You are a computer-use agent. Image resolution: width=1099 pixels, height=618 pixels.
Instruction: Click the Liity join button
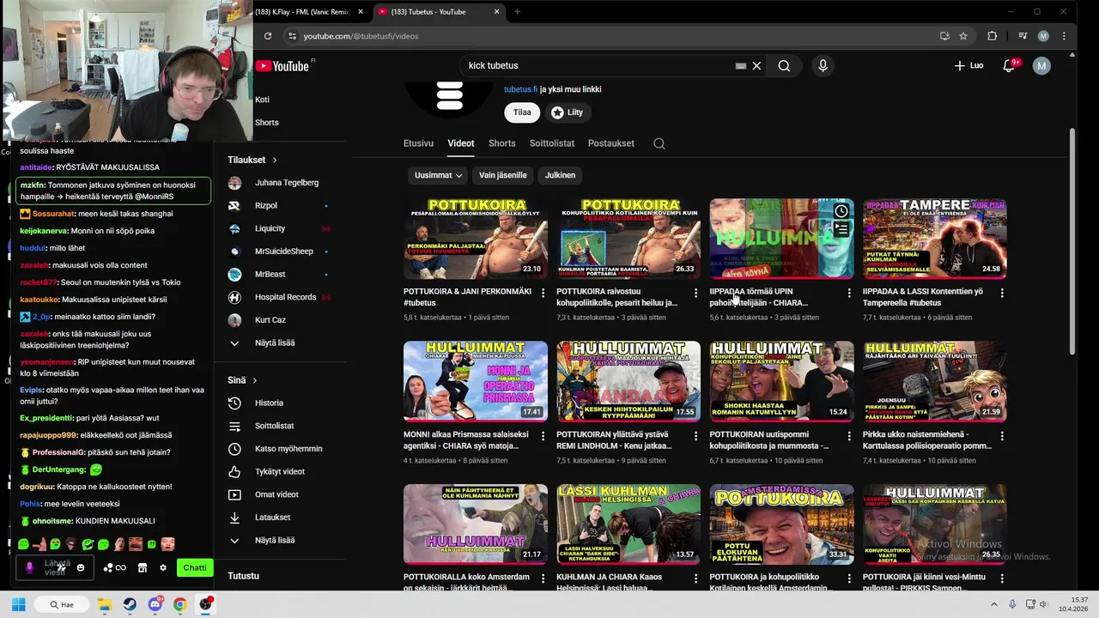567,112
